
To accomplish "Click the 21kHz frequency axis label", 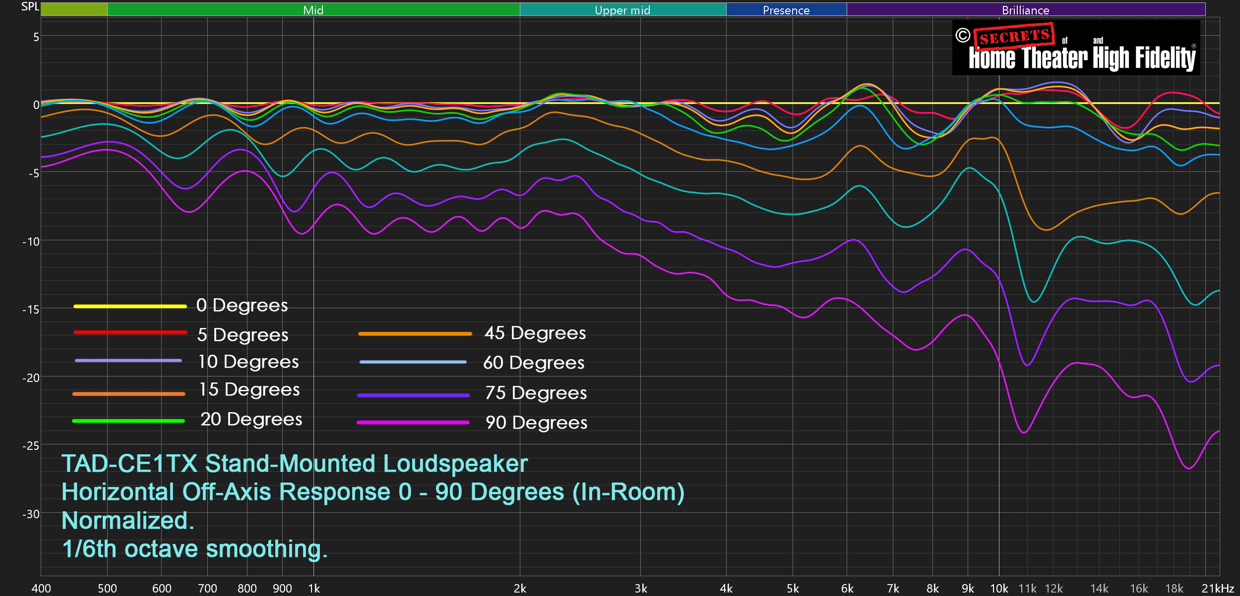I will (1218, 589).
